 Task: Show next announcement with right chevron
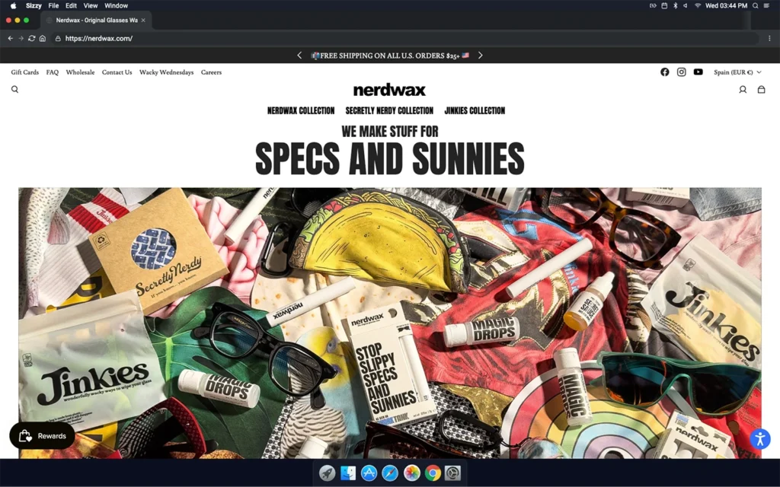coord(481,56)
